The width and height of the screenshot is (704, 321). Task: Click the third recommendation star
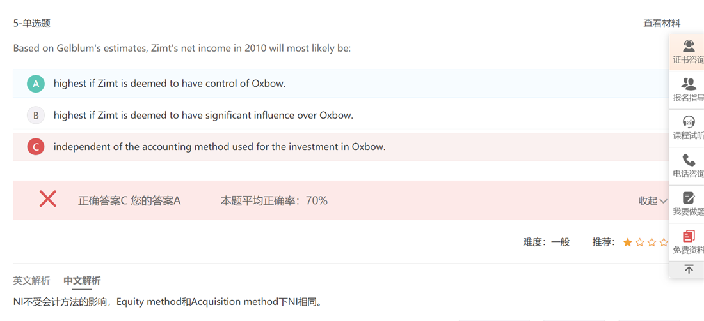(x=652, y=243)
